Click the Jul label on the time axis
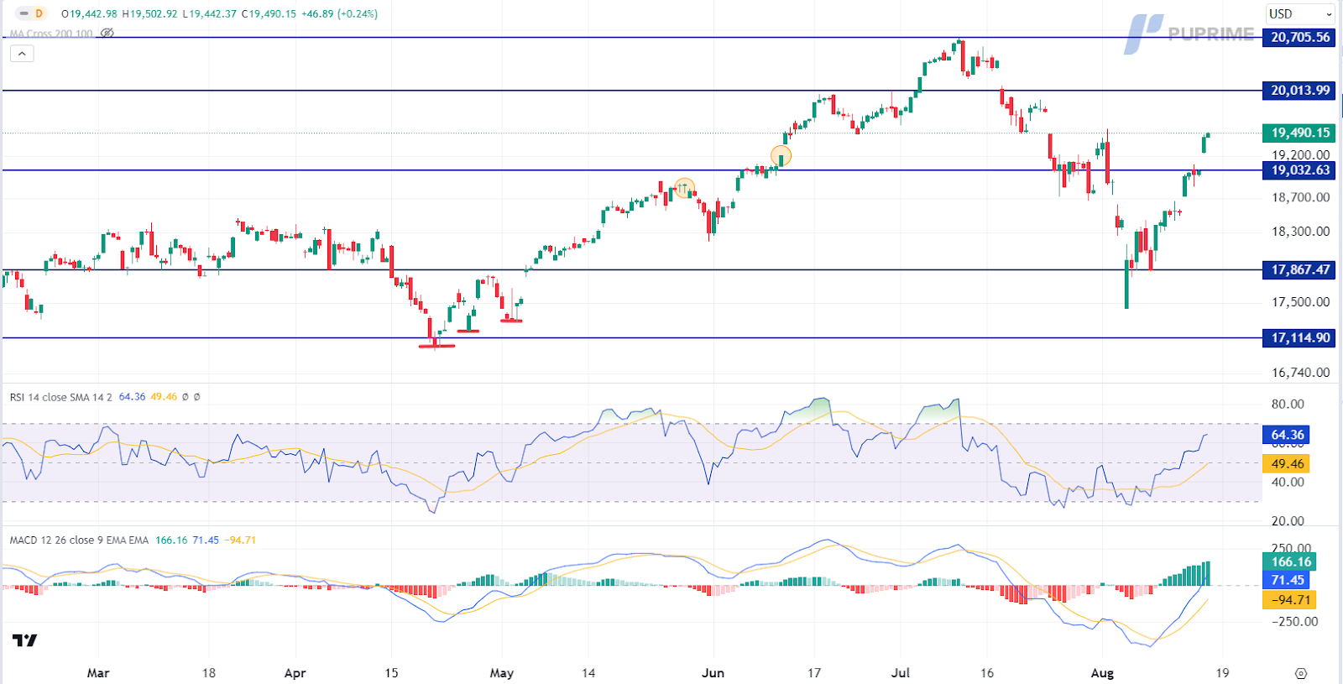Viewport: 1343px width, 684px height. coord(901,673)
